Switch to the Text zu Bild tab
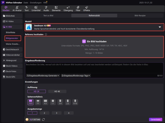 pos(48,16)
